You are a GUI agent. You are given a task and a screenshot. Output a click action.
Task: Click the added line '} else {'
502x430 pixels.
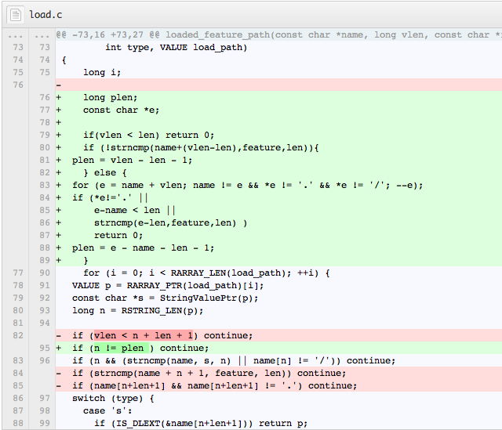(105, 172)
